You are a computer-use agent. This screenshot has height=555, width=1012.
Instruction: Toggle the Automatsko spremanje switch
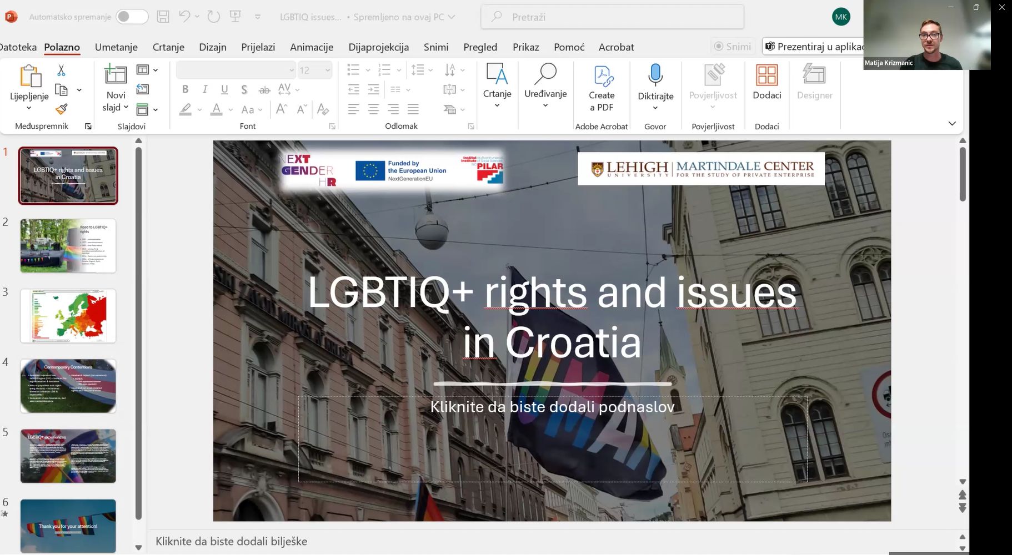[132, 17]
